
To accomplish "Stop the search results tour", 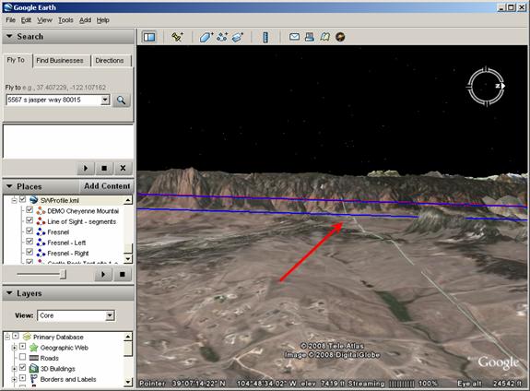I will point(104,168).
